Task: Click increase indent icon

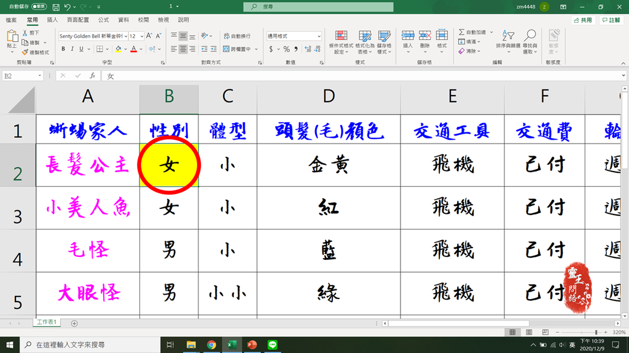Action: pos(214,49)
